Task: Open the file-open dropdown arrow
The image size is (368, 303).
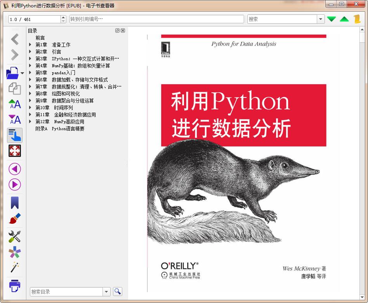Action: point(22,73)
